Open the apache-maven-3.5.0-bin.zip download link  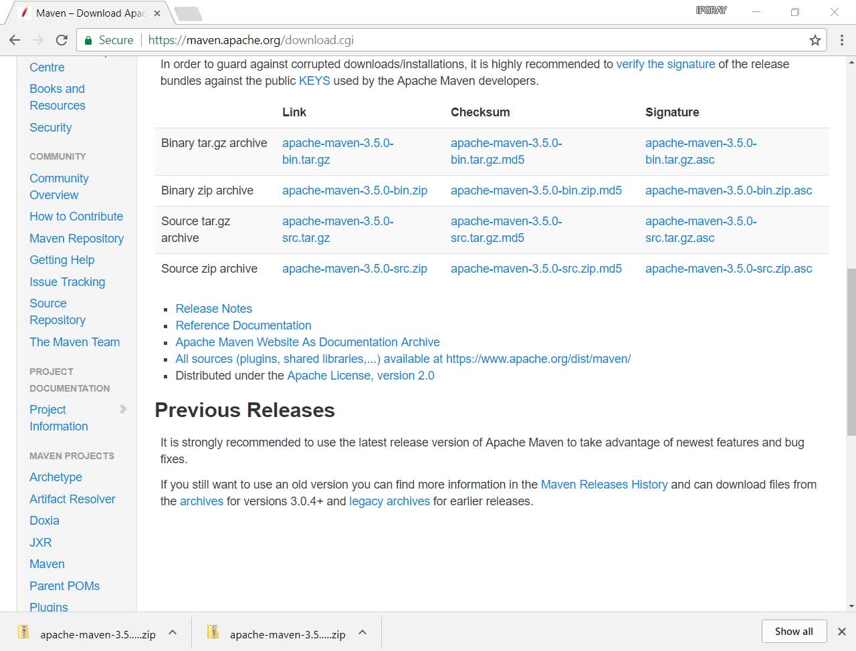click(355, 190)
